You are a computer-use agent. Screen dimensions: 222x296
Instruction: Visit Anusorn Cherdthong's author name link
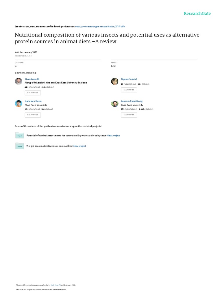coord(132,101)
